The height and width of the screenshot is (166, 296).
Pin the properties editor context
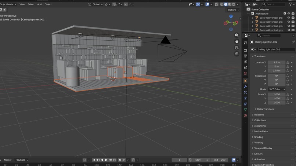(293, 42)
